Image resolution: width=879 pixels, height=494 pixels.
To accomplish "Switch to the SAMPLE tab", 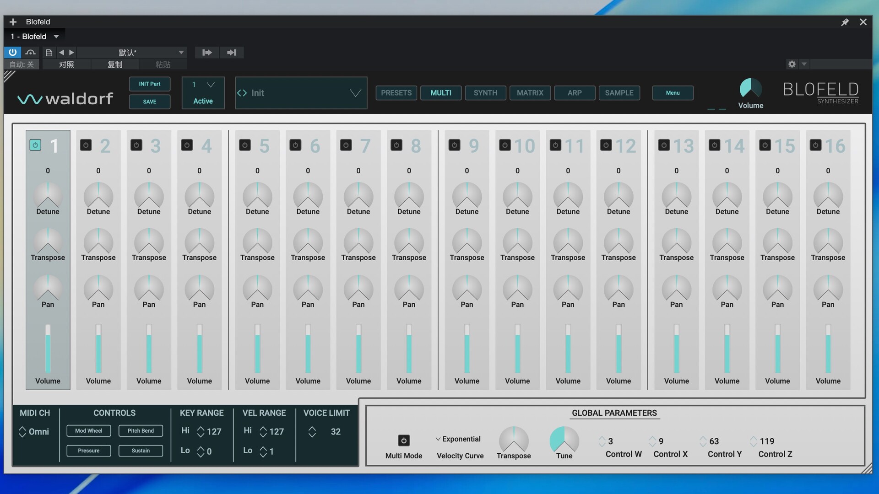I will click(619, 93).
